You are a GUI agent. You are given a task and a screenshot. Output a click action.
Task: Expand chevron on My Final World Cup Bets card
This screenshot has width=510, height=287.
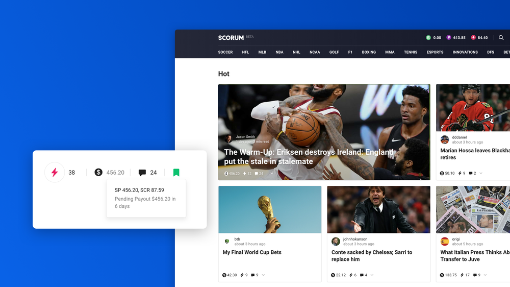tap(264, 275)
